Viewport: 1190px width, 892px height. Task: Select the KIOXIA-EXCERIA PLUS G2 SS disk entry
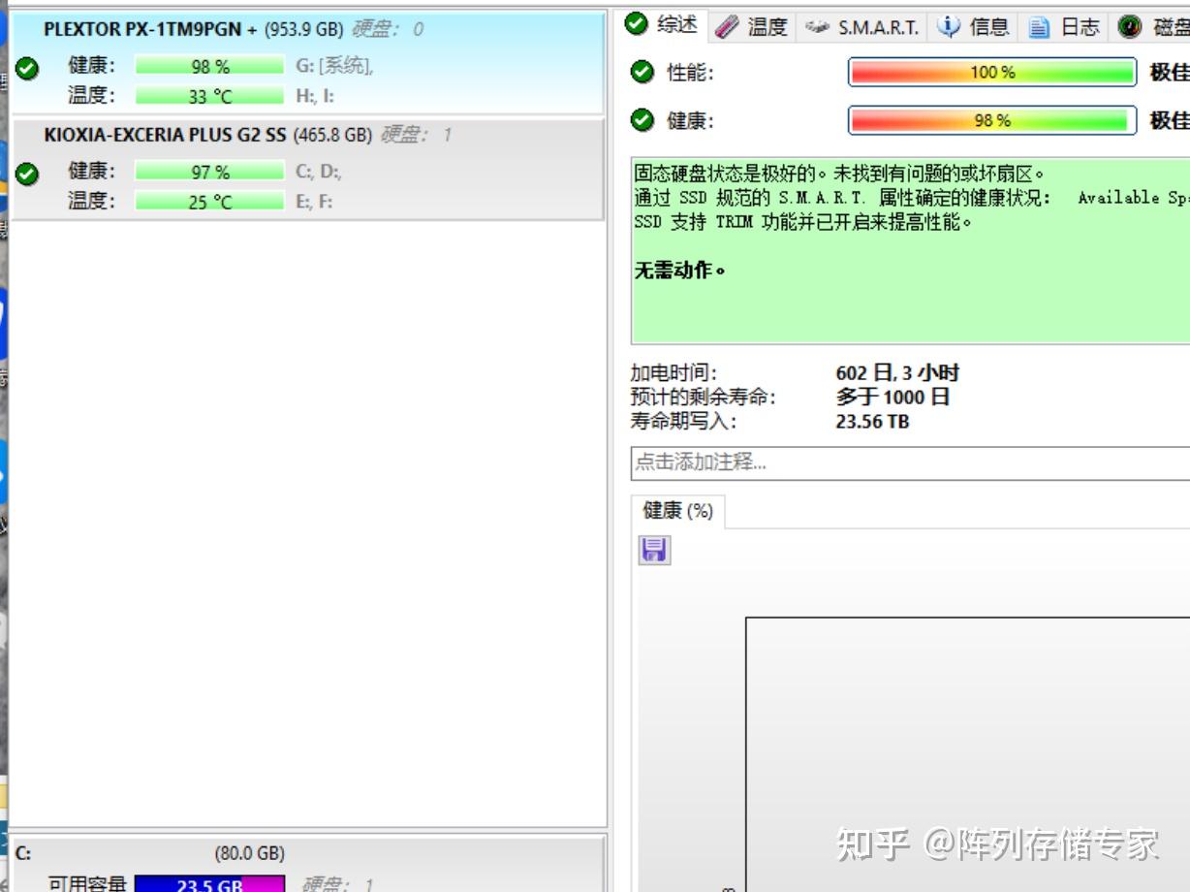coord(307,169)
